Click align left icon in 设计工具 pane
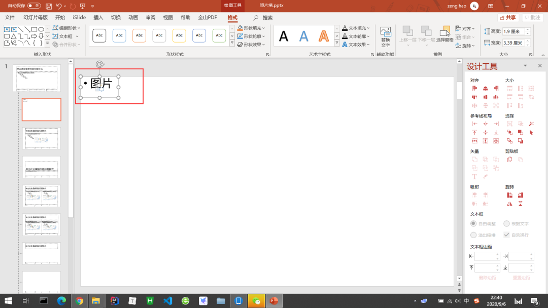This screenshot has width=548, height=308. (474, 89)
